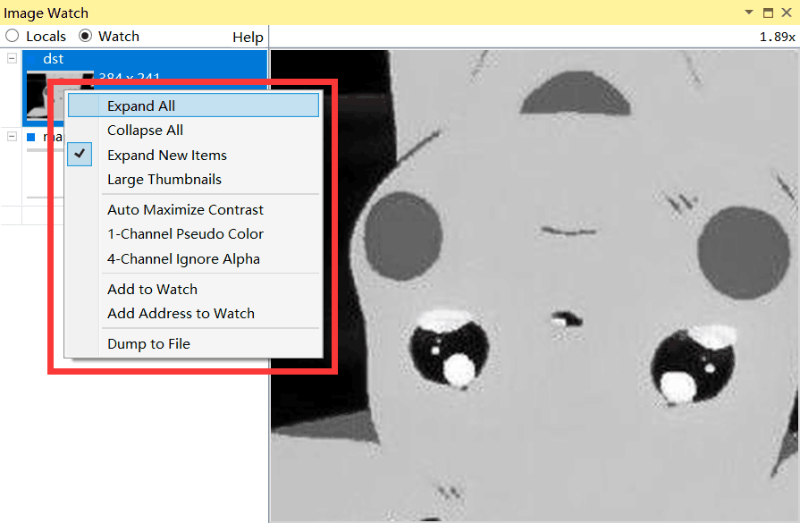
Task: Enable Large Thumbnails from the menu
Action: pyautogui.click(x=193, y=179)
